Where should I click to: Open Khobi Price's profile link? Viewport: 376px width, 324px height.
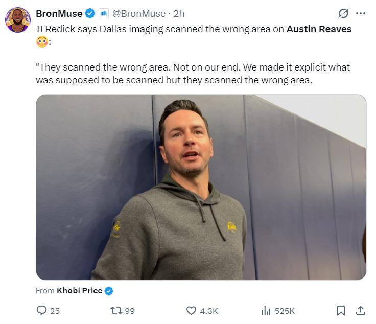click(79, 291)
